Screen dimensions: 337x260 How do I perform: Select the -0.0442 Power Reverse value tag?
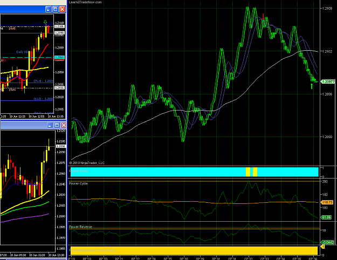[x=327, y=243]
